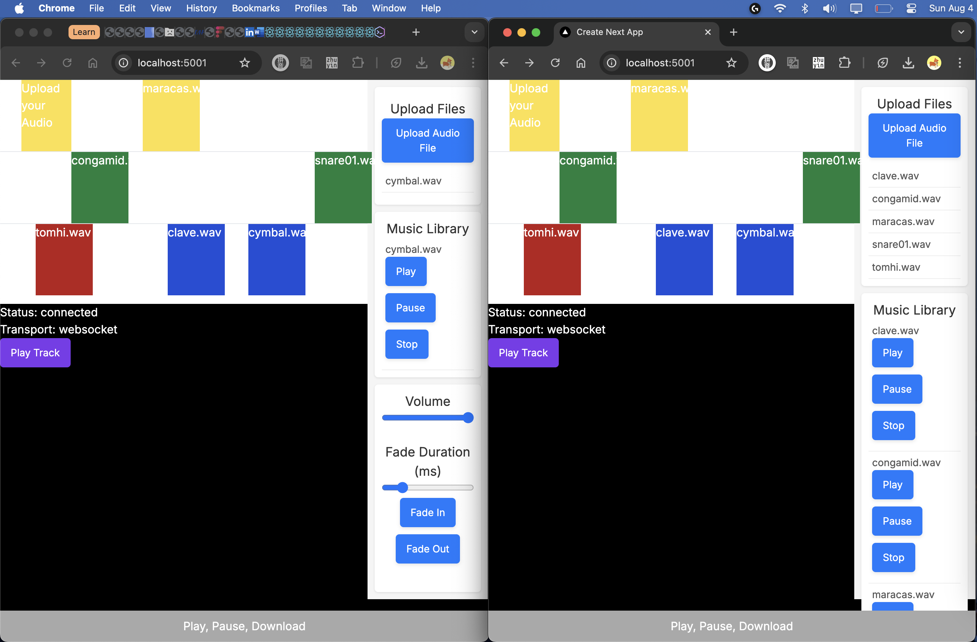Click Fade Out button
Screen dimensions: 977x642
point(427,549)
